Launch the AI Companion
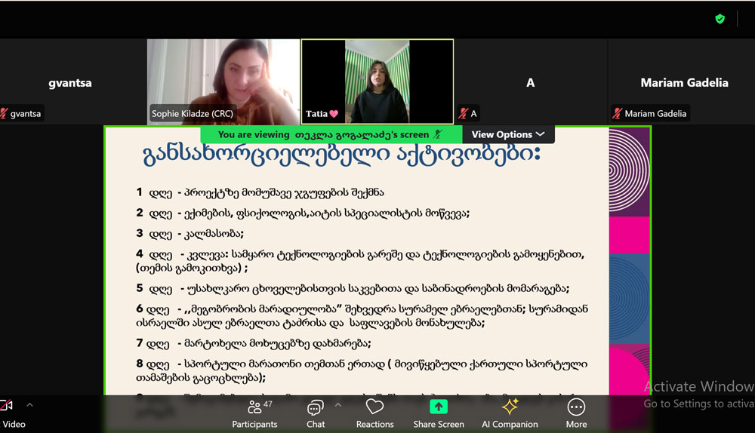The image size is (755, 433). coord(510,413)
